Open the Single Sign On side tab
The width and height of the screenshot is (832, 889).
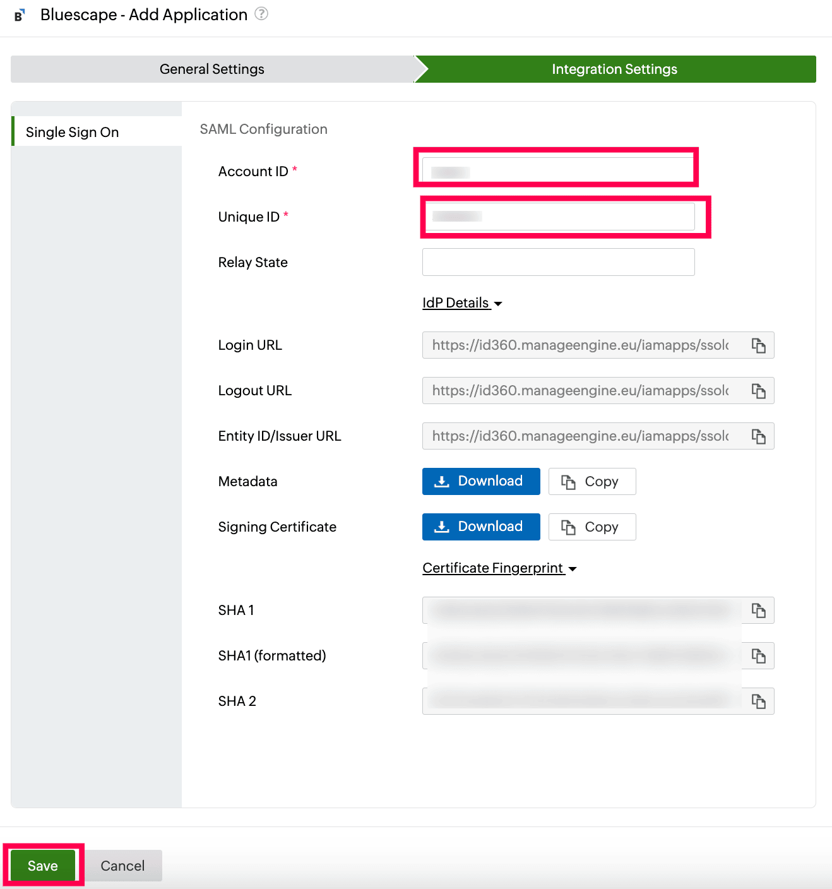97,131
